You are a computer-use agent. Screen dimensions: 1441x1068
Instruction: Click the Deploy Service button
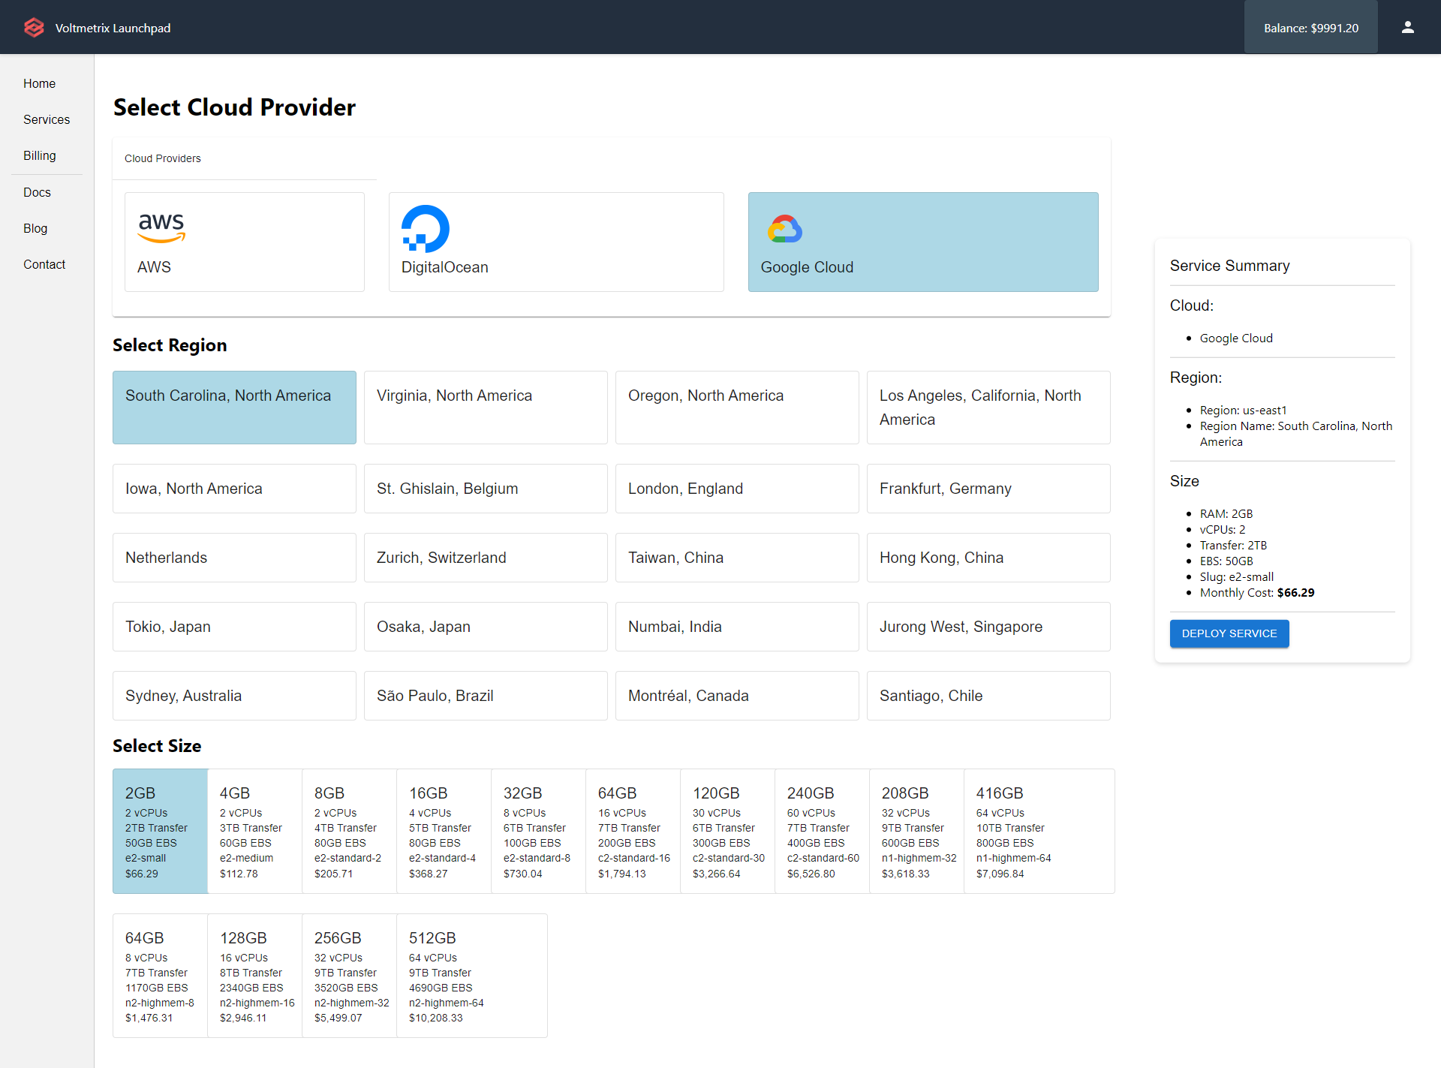(1229, 633)
